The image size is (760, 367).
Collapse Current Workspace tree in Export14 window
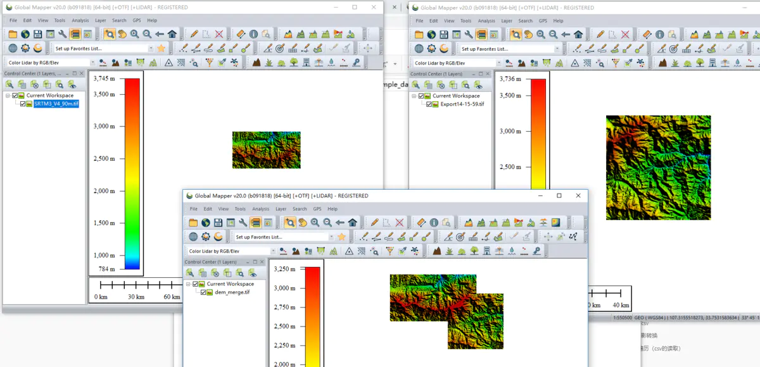414,96
